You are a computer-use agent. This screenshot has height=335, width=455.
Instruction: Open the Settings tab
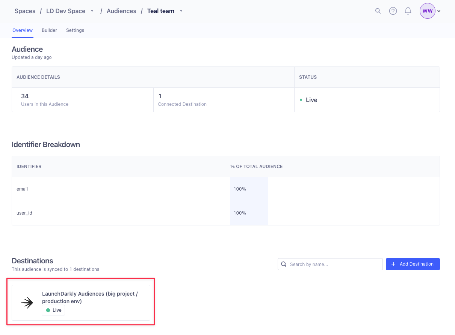click(75, 30)
